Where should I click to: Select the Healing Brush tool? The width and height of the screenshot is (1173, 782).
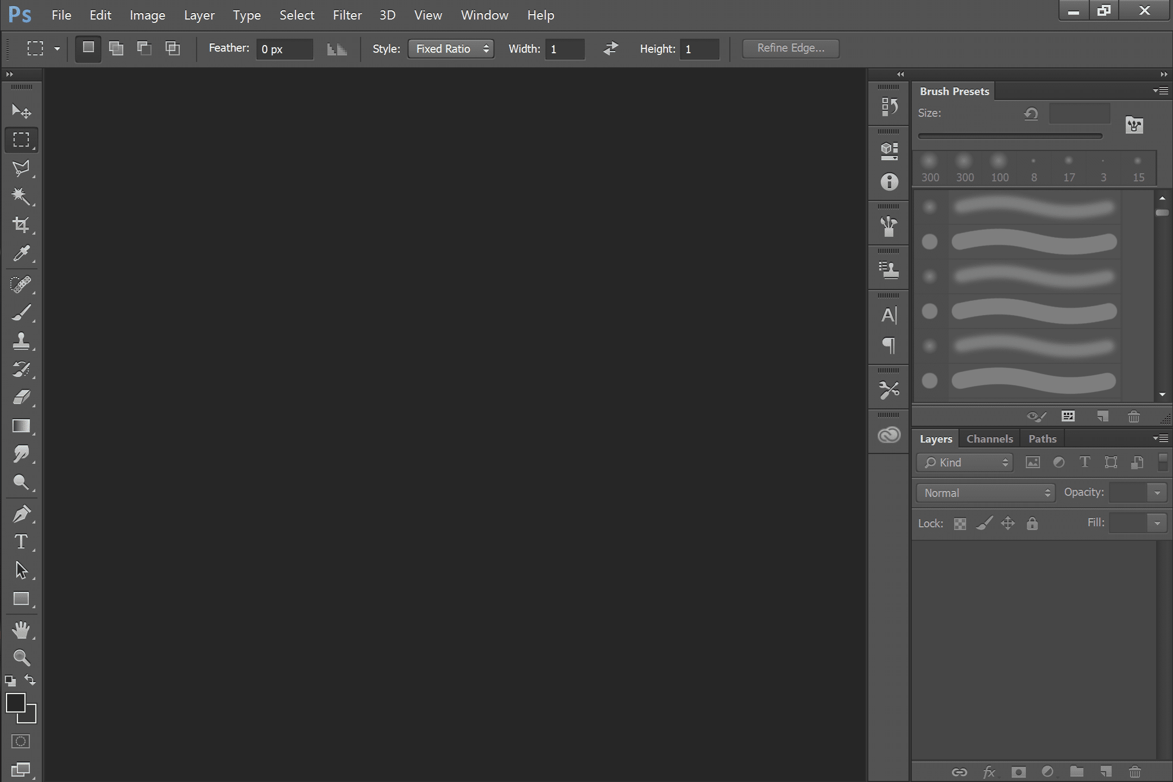pos(21,284)
